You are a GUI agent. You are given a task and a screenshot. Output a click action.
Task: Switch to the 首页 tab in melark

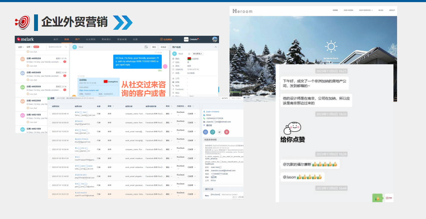56,39
